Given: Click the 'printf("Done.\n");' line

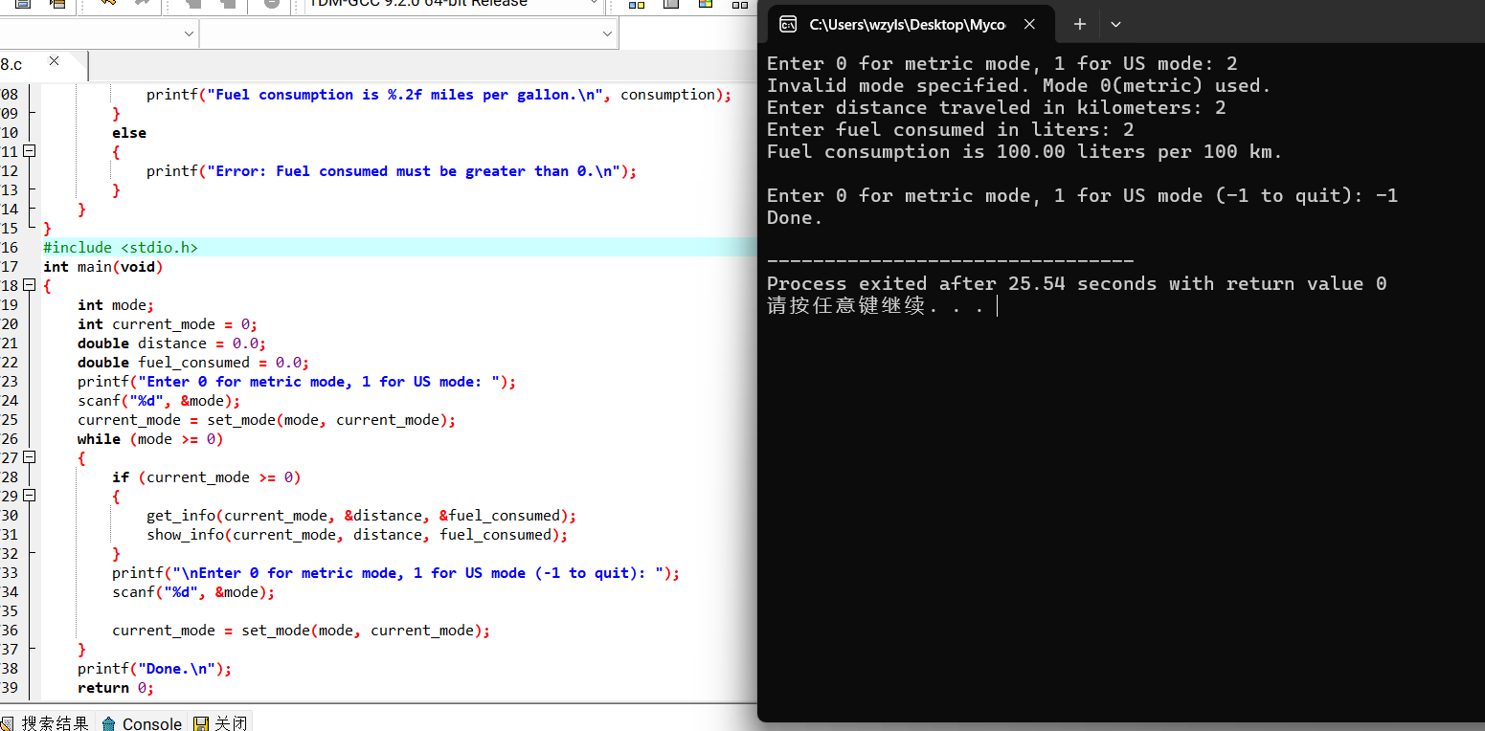Looking at the screenshot, I should [x=154, y=668].
